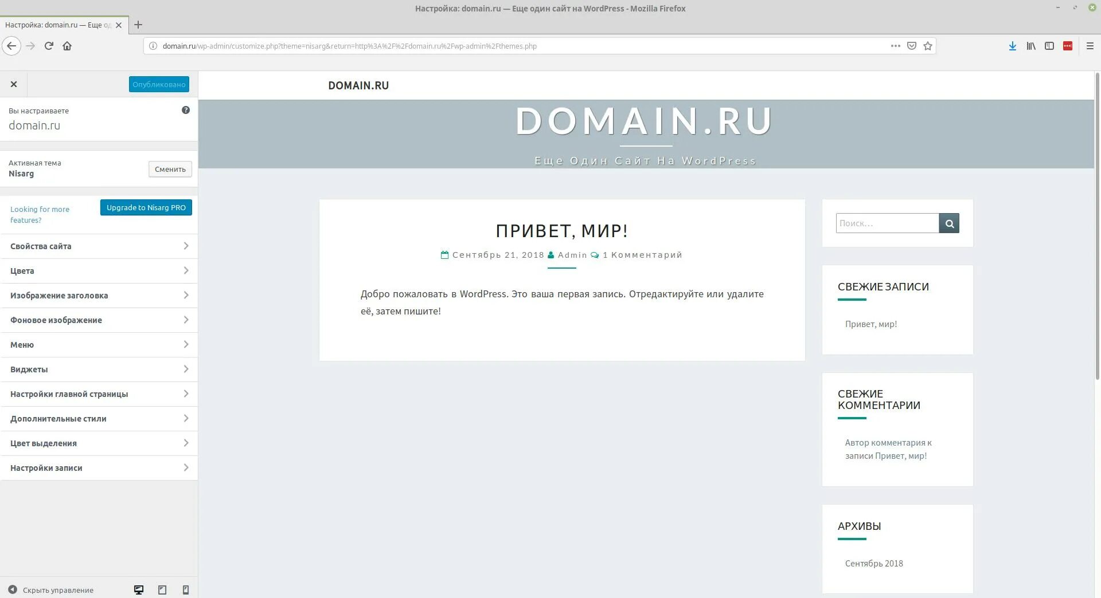Image resolution: width=1101 pixels, height=598 pixels.
Task: Open the Firefox hamburger menu
Action: click(x=1090, y=46)
